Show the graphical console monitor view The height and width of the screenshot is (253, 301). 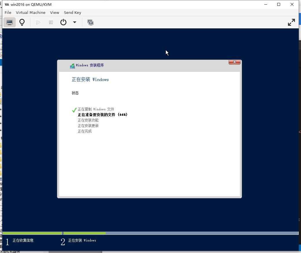(10, 22)
